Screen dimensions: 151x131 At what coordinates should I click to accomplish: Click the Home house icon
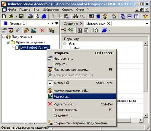click(114, 16)
